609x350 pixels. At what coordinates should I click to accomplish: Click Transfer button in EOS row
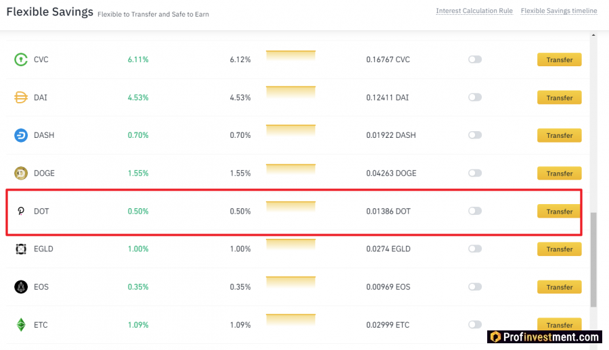[560, 287]
